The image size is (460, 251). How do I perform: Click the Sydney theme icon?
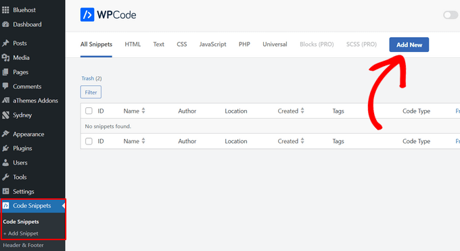tap(5, 115)
